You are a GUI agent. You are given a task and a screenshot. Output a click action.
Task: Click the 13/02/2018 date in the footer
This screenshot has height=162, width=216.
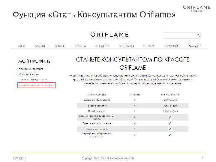click(20, 158)
